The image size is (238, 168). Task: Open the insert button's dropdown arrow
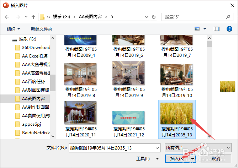192,159
